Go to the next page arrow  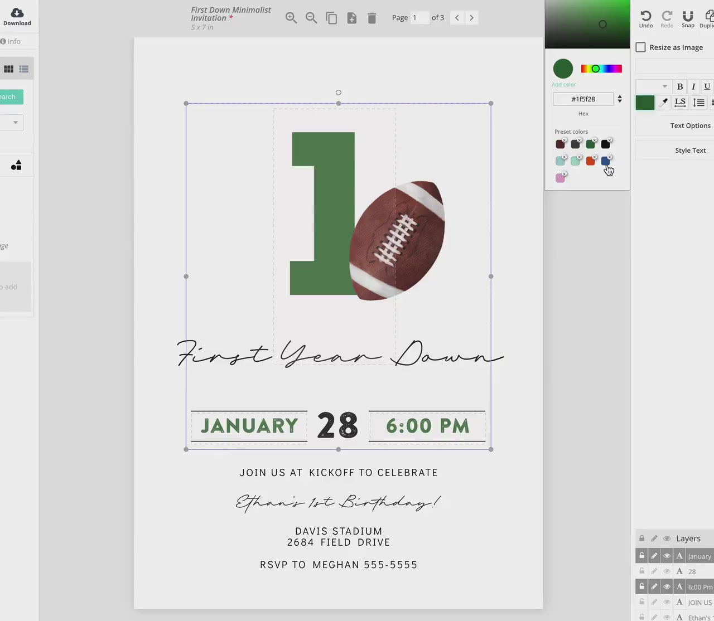point(472,18)
